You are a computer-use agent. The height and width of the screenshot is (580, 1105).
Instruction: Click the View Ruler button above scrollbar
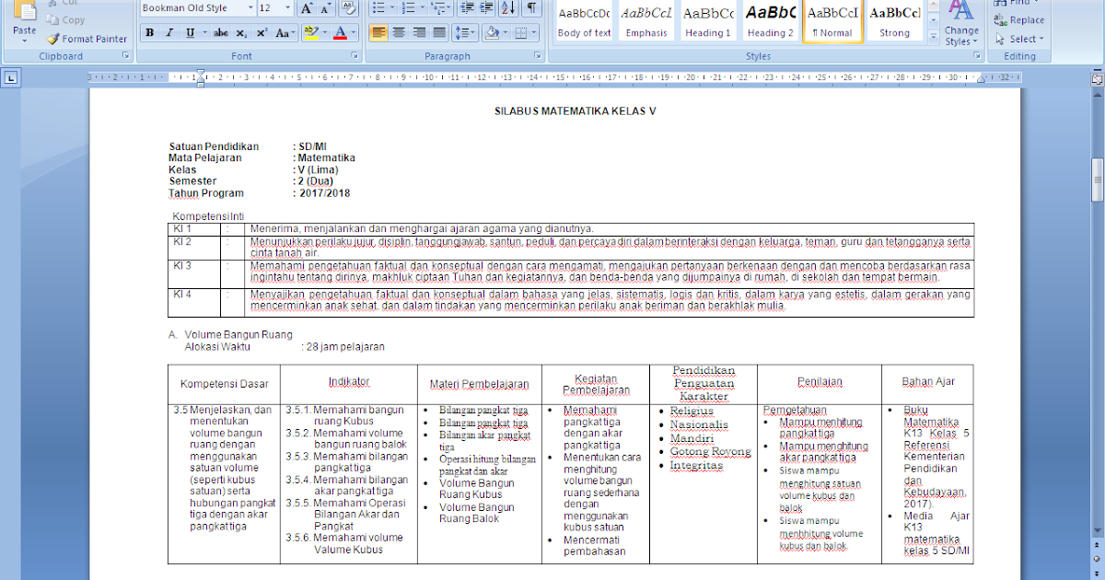click(x=1097, y=79)
